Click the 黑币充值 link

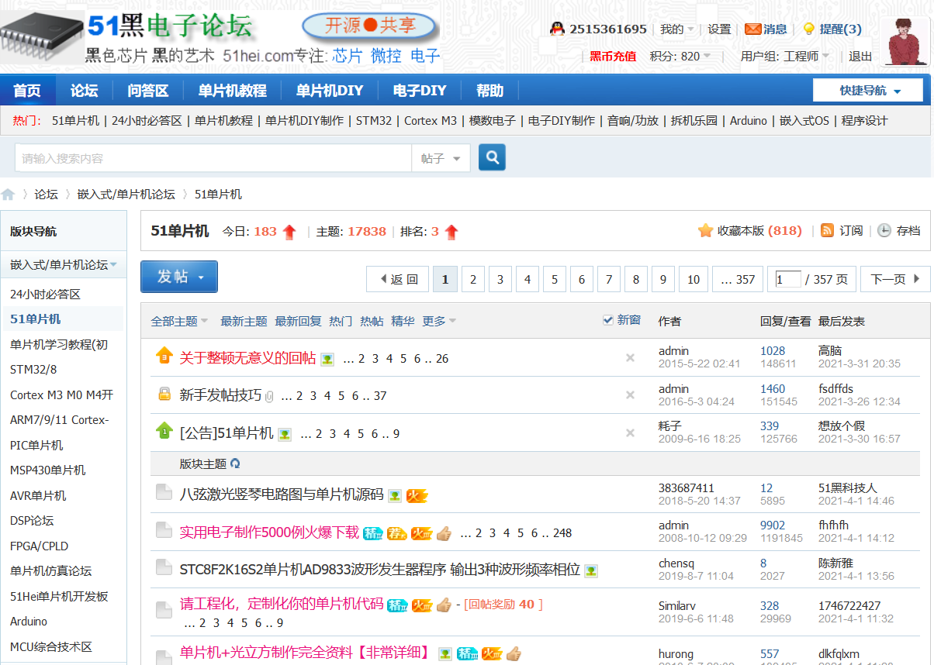(613, 56)
